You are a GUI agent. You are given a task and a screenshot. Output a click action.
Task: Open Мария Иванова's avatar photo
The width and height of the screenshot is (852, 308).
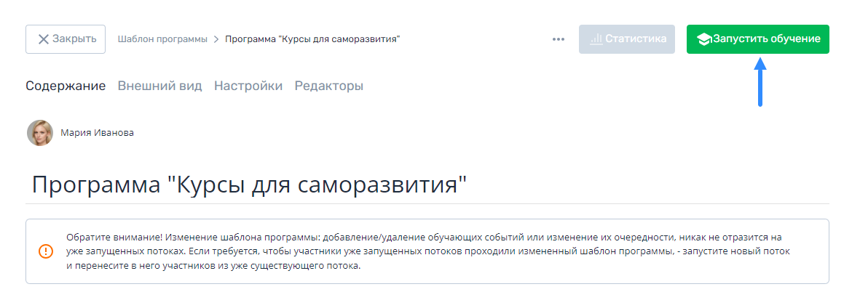coord(40,133)
